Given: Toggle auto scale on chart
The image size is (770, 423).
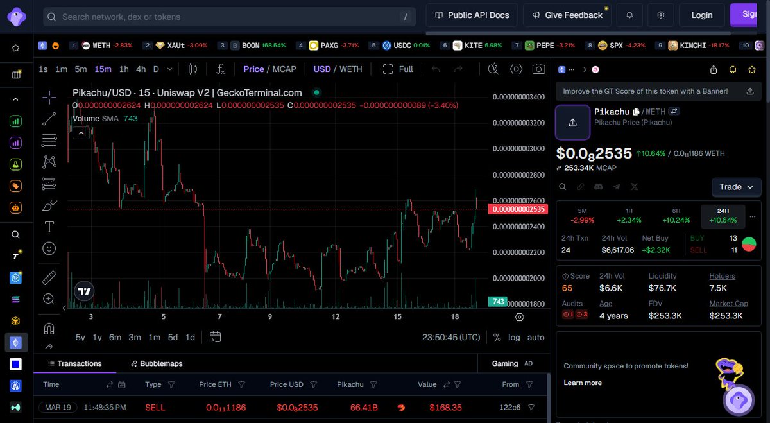Looking at the screenshot, I should (x=536, y=338).
